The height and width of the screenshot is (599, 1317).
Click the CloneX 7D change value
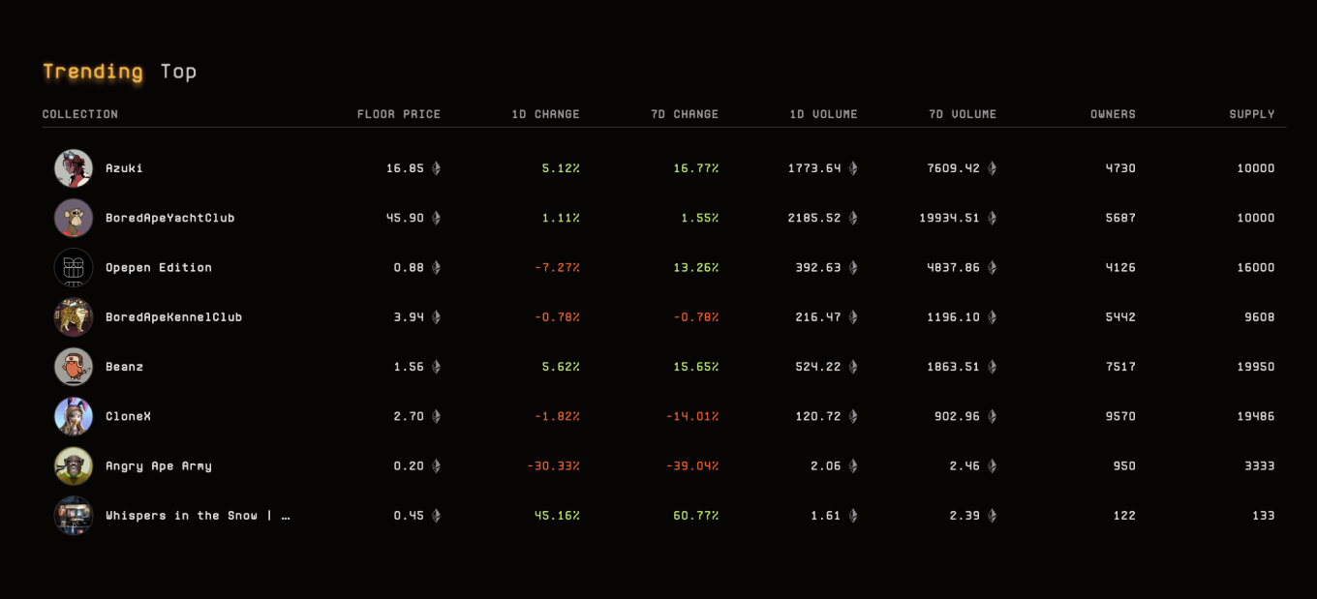click(691, 416)
